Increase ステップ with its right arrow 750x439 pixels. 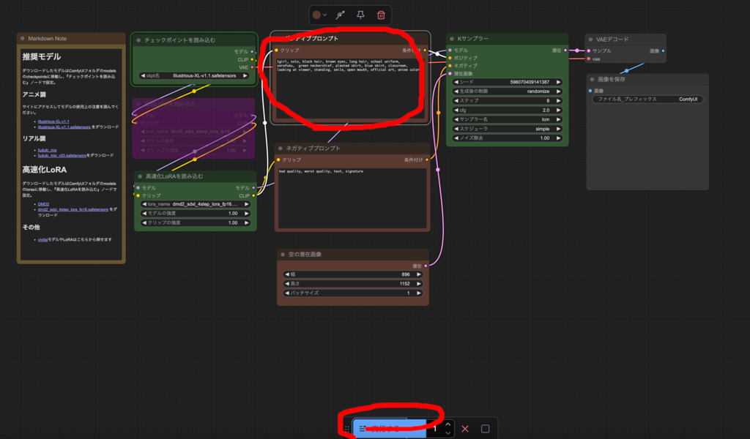pos(558,101)
